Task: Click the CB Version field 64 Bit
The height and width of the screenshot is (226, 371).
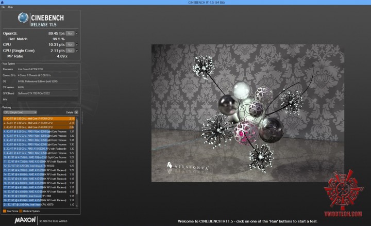Action: click(47, 87)
